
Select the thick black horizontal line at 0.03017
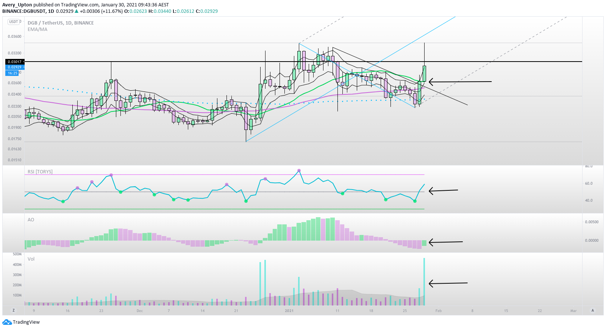coord(303,62)
